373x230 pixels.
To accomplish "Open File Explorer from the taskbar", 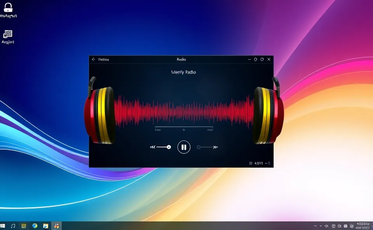I will (45, 226).
